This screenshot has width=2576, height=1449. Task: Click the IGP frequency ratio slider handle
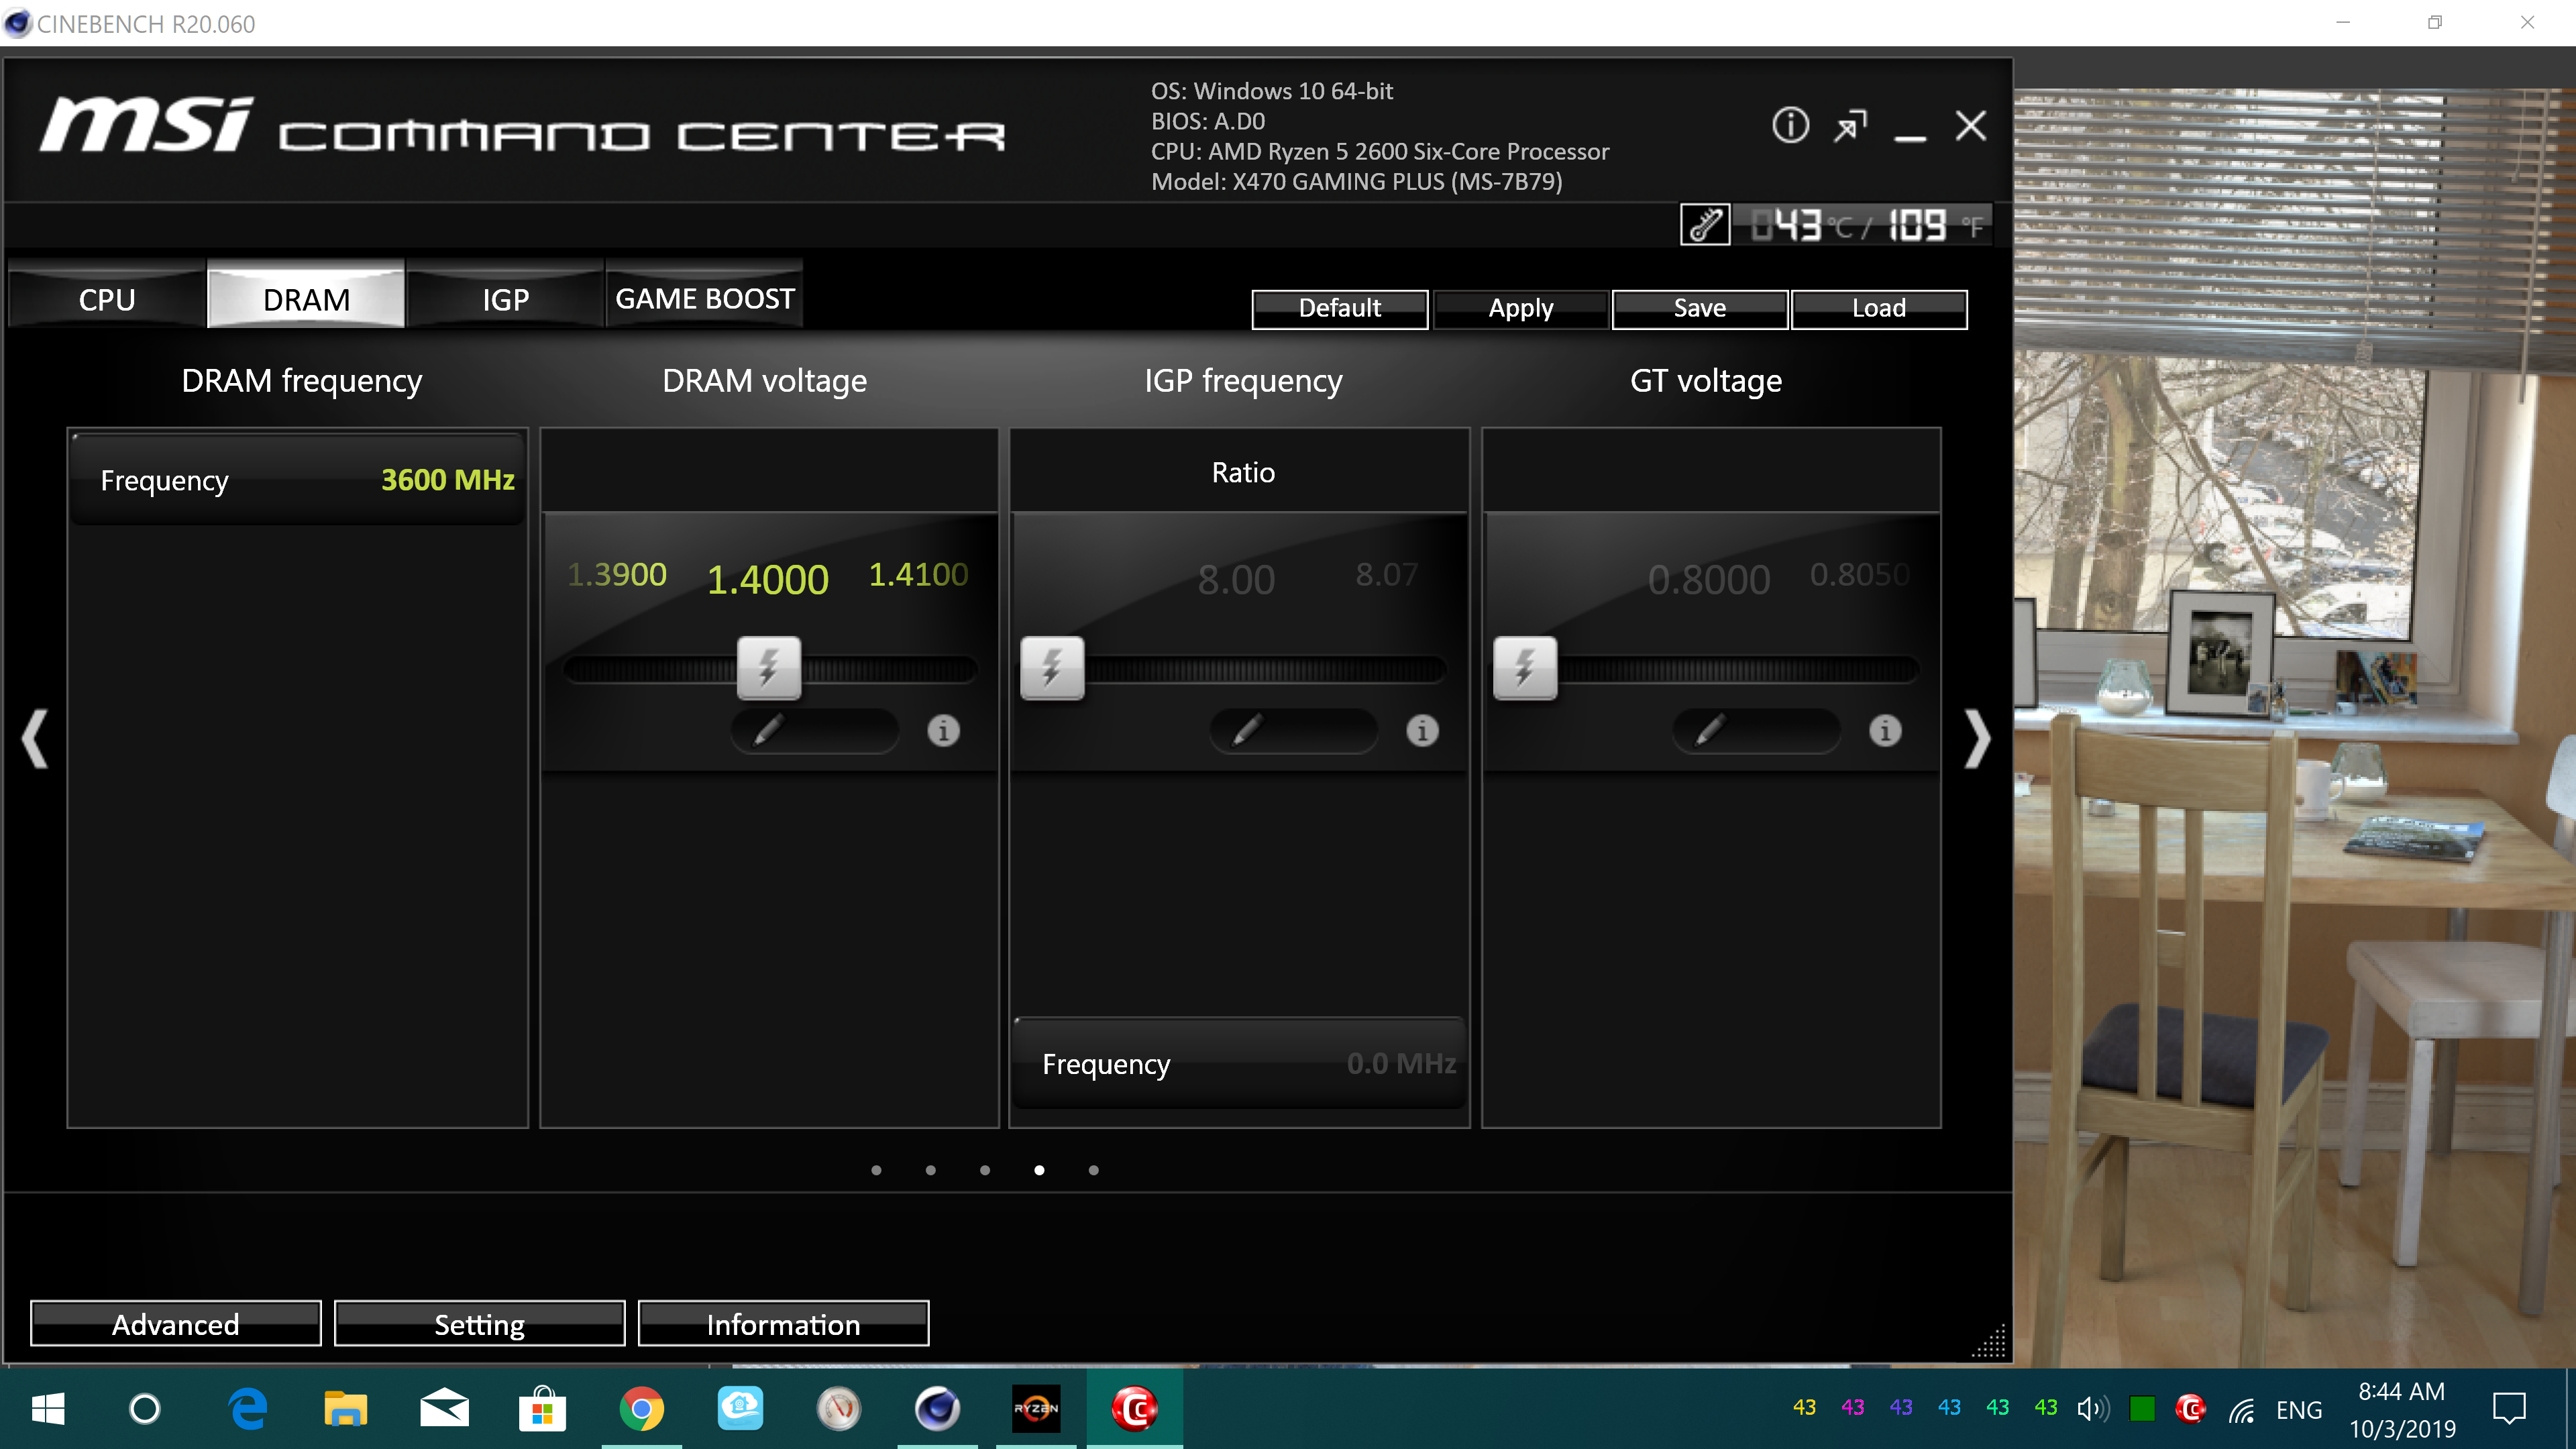(1051, 667)
